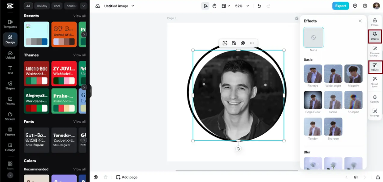Open the Photos sidebar section
The width and height of the screenshot is (383, 182).
point(10,101)
